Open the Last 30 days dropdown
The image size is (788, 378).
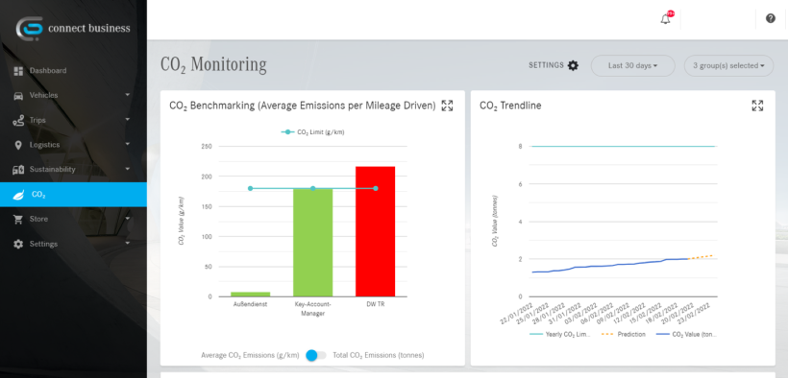pyautogui.click(x=632, y=66)
